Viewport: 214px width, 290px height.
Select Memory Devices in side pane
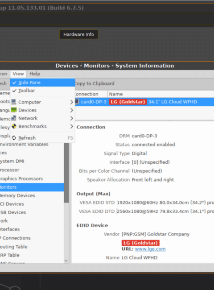click(32, 195)
